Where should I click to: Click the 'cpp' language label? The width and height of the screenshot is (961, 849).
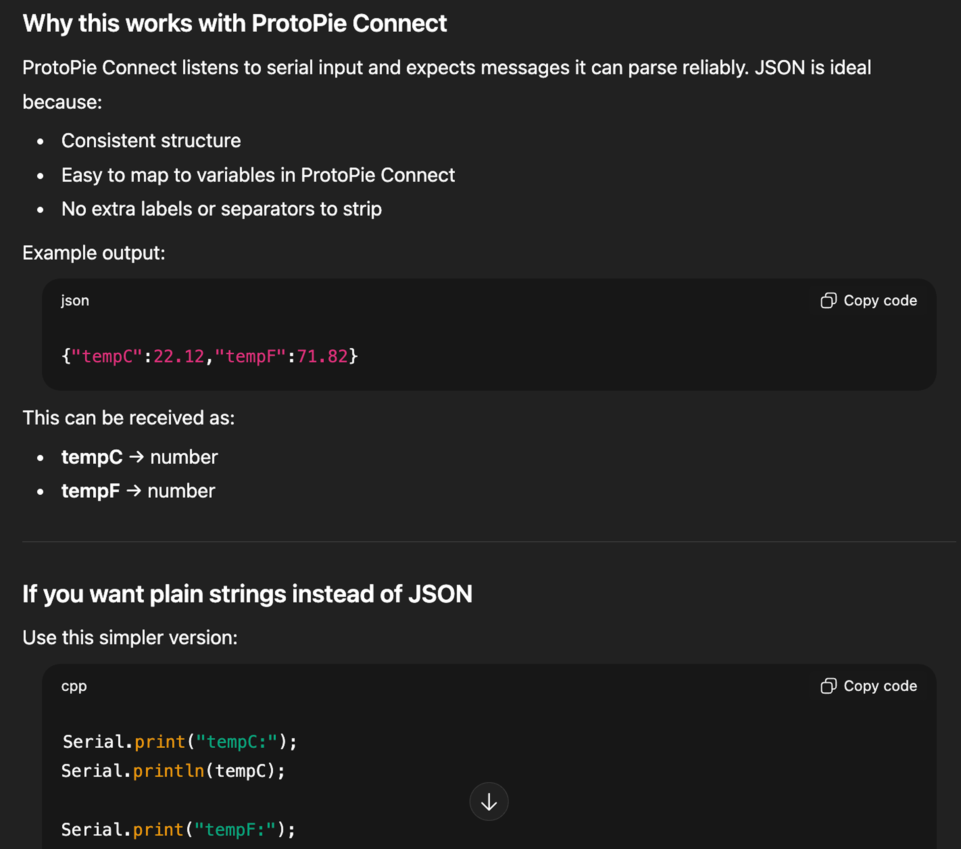(74, 686)
